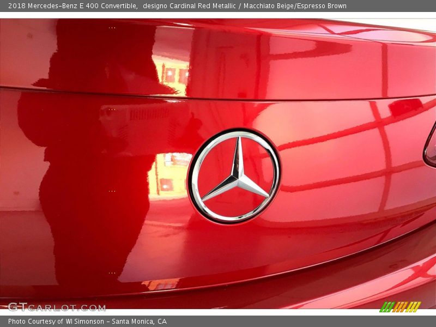The width and height of the screenshot is (436, 327).
Task: Click the Mercedes-Benz star emblem
Action: click(x=235, y=175)
